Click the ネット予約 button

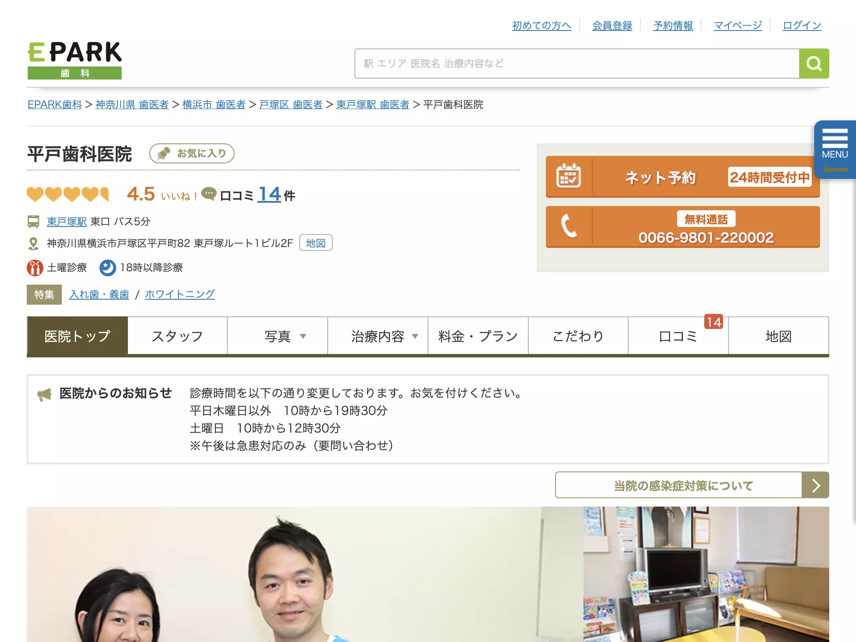click(x=683, y=177)
